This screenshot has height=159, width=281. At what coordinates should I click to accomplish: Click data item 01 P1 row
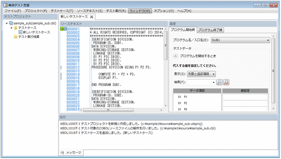(197, 97)
